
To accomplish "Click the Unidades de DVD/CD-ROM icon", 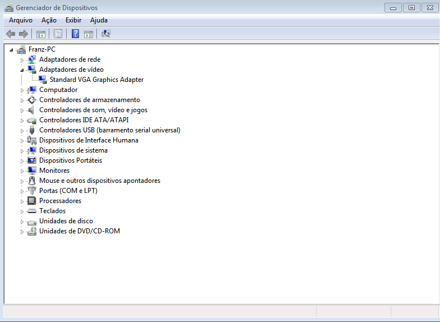I will tap(32, 231).
